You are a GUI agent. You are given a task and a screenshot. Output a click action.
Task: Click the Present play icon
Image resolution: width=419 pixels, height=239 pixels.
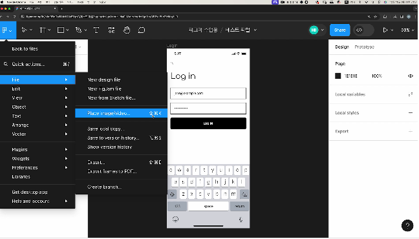point(385,30)
